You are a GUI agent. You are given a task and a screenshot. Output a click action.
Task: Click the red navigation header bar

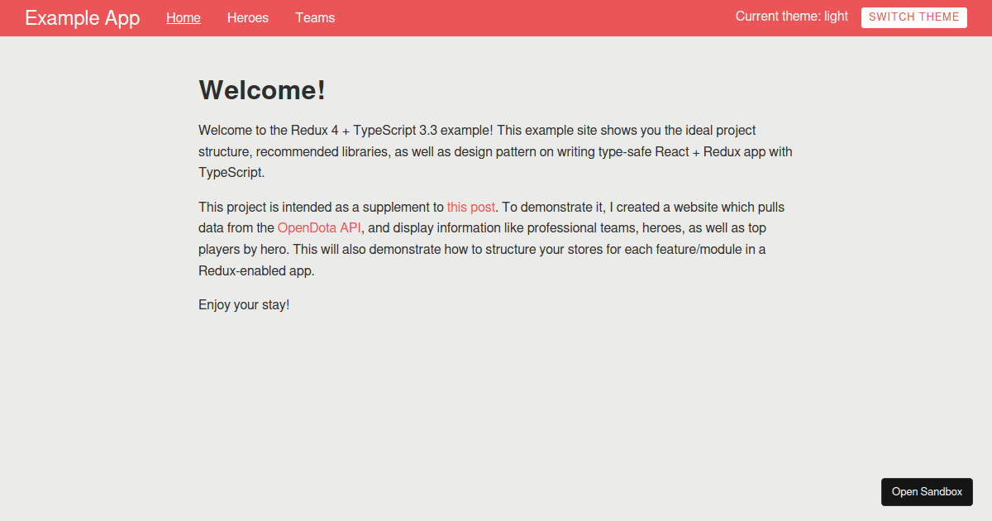pyautogui.click(x=537, y=17)
